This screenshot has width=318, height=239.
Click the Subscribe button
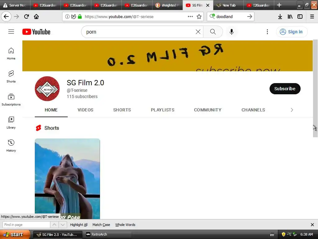pyautogui.click(x=285, y=89)
